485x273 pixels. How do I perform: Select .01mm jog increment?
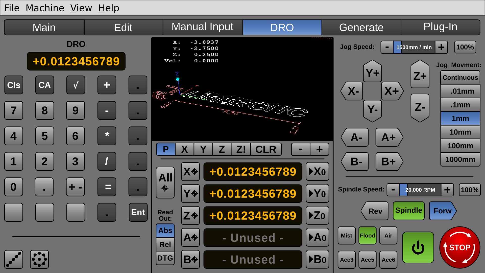460,91
